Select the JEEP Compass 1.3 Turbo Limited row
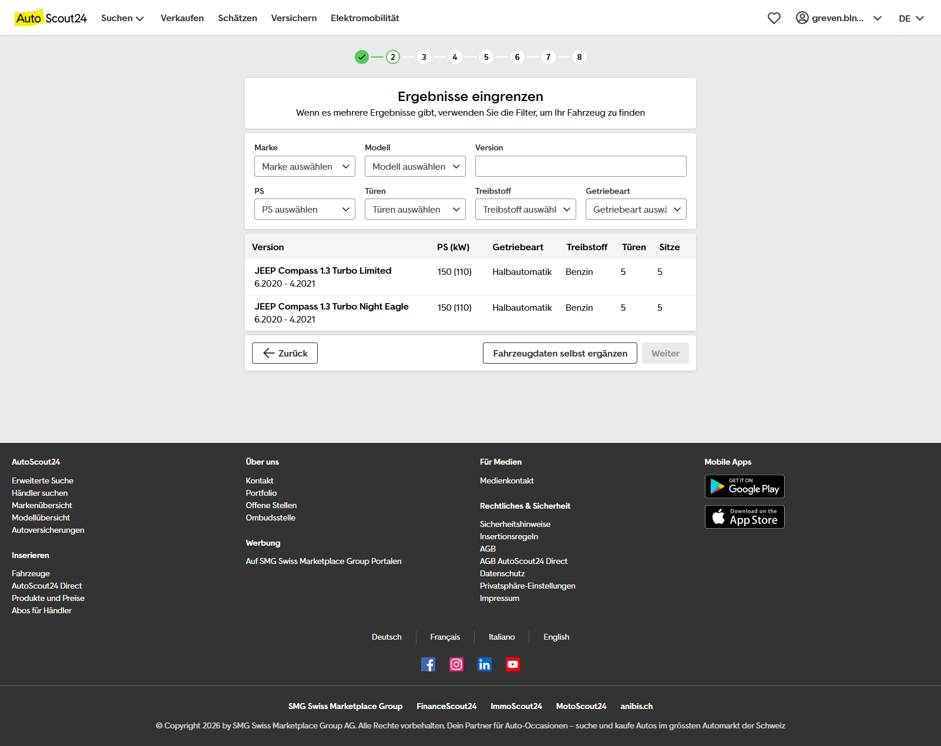 (x=470, y=277)
